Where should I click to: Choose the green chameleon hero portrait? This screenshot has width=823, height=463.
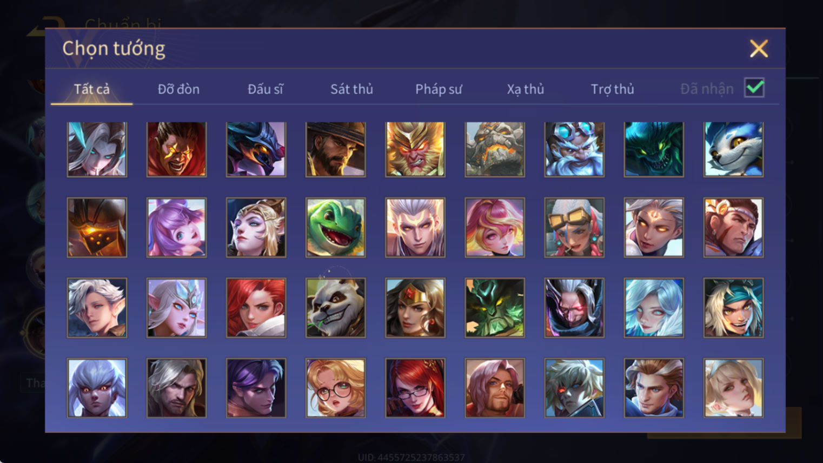[335, 227]
